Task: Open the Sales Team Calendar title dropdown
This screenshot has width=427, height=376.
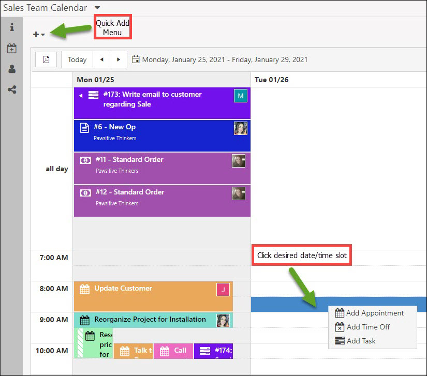Action: (97, 8)
